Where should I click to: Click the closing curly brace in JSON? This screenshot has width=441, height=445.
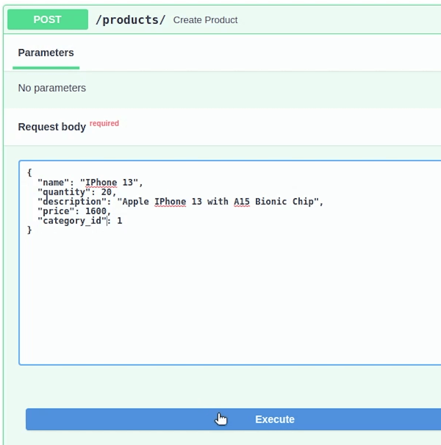pos(29,230)
